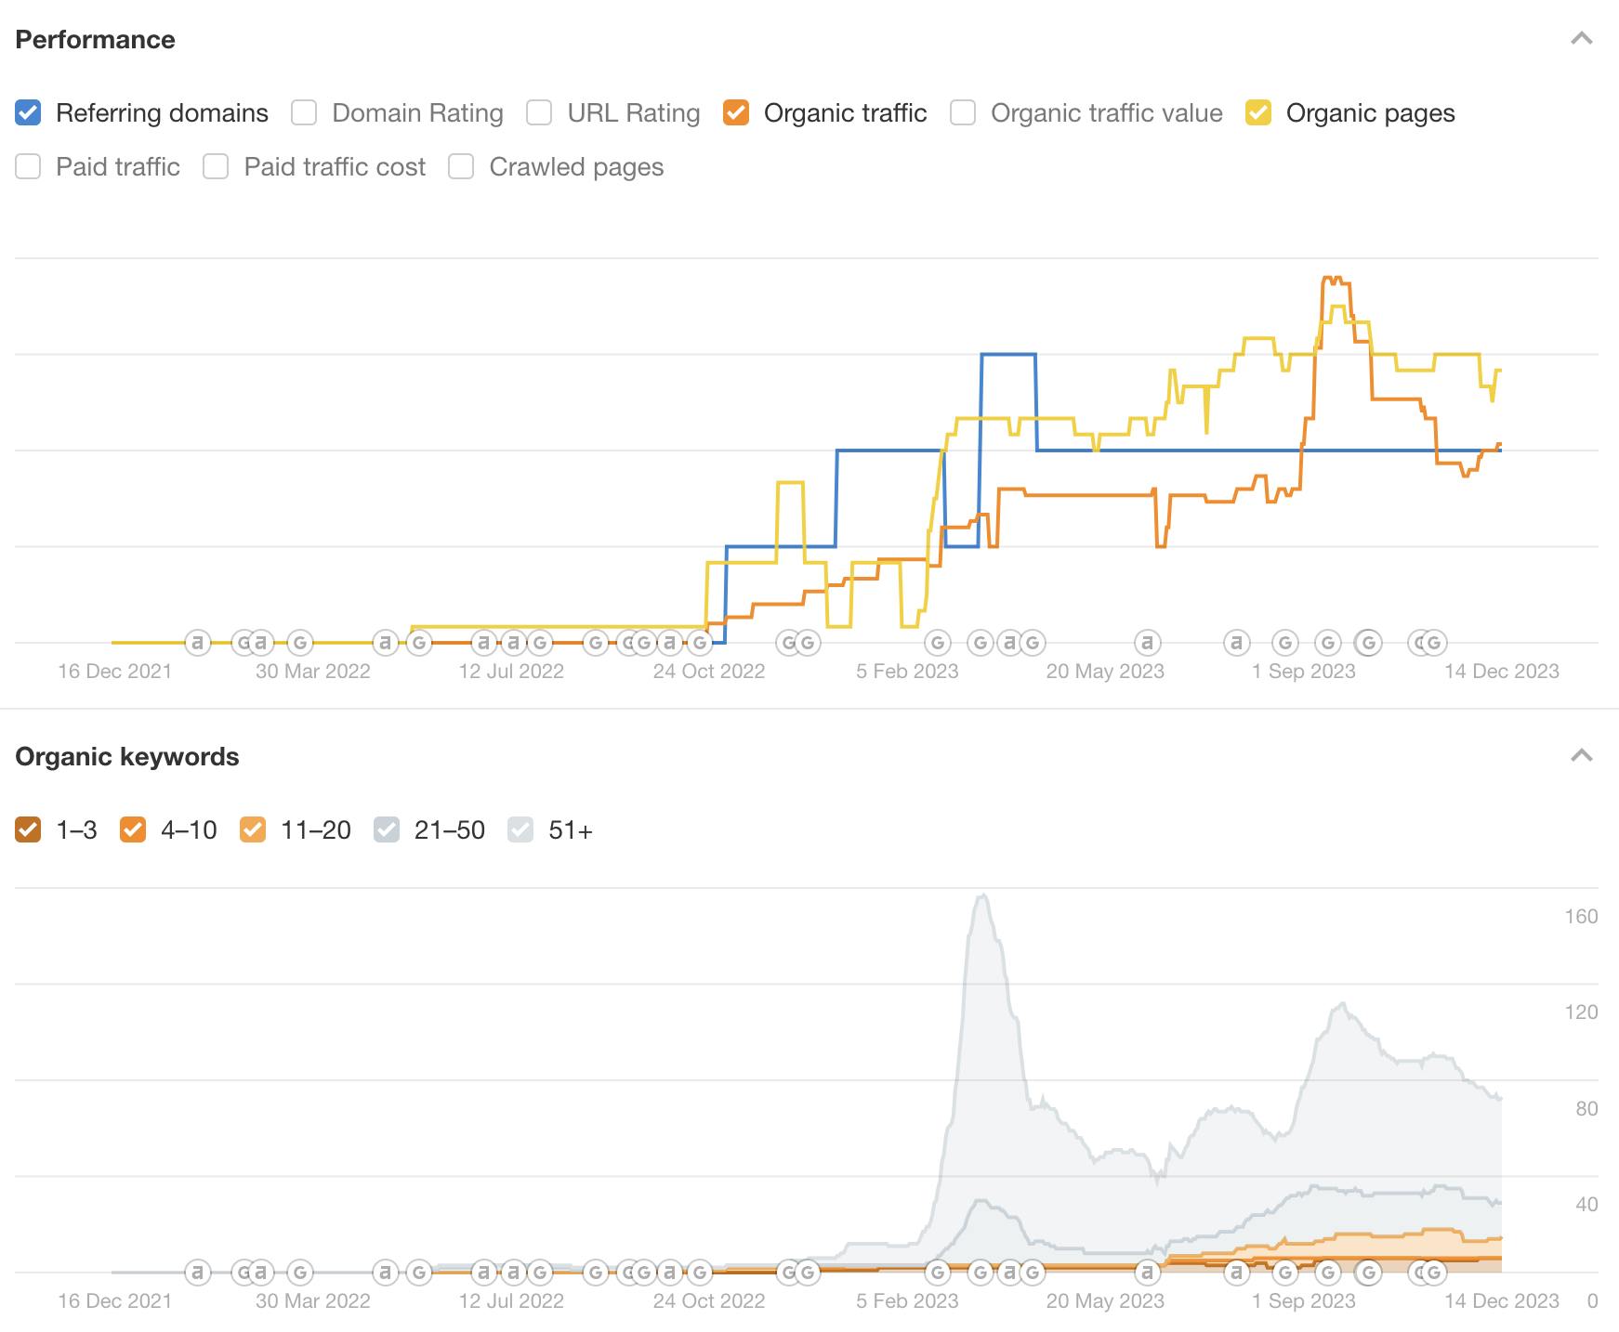Disable the Organic traffic series

(736, 113)
